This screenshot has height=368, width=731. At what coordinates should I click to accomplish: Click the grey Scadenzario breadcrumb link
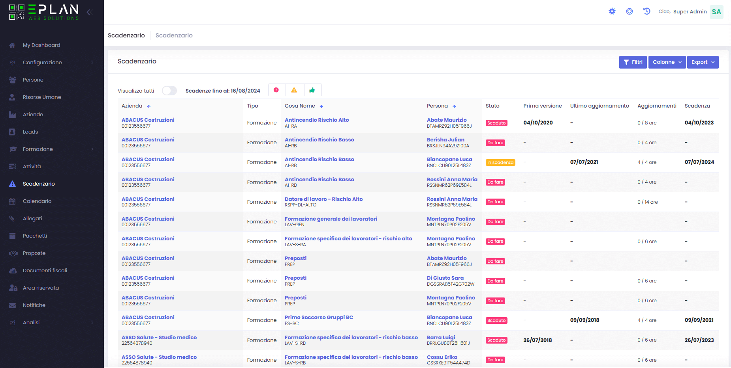(174, 35)
